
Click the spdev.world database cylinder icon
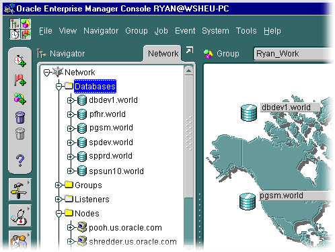(82, 142)
